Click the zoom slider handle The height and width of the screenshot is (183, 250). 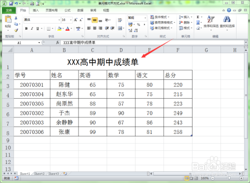[x=229, y=178]
